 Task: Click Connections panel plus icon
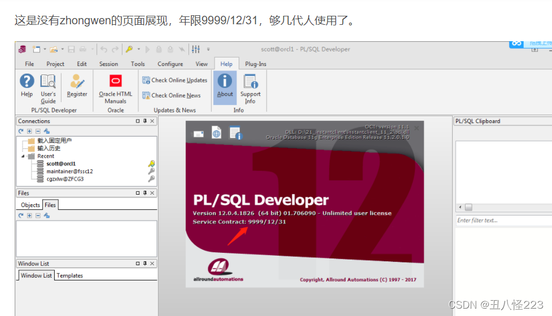29,131
